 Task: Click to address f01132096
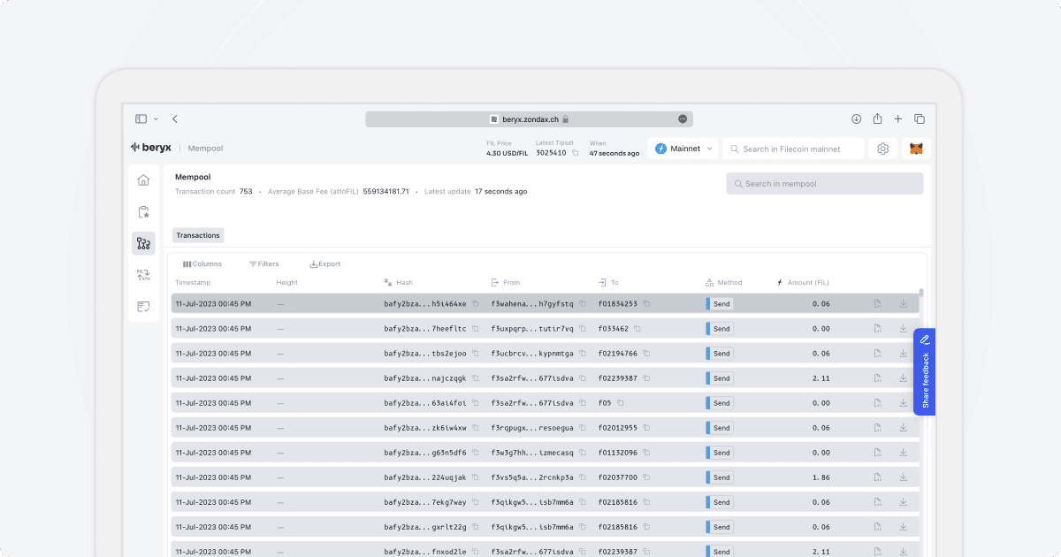(618, 452)
